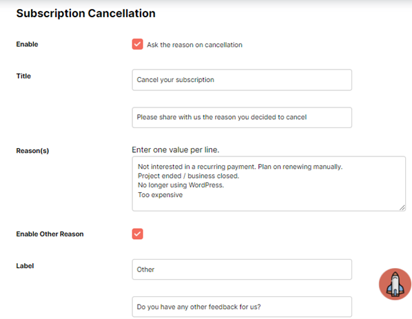The height and width of the screenshot is (319, 412).
Task: Click the Title field label
Action: click(x=23, y=76)
